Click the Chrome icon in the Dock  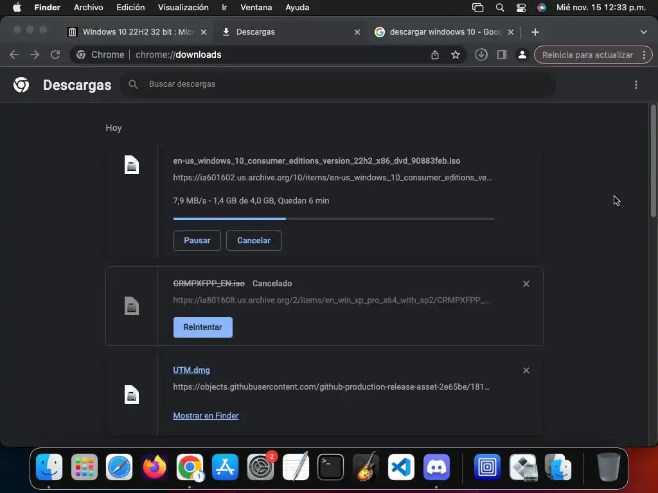tap(190, 467)
